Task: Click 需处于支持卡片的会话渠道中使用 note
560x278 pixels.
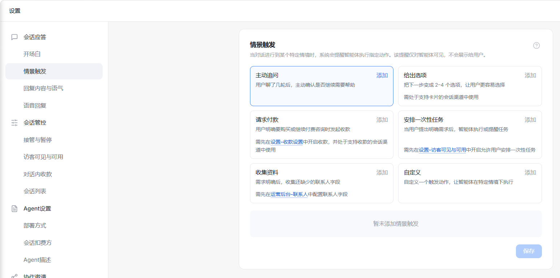Action: pyautogui.click(x=441, y=97)
